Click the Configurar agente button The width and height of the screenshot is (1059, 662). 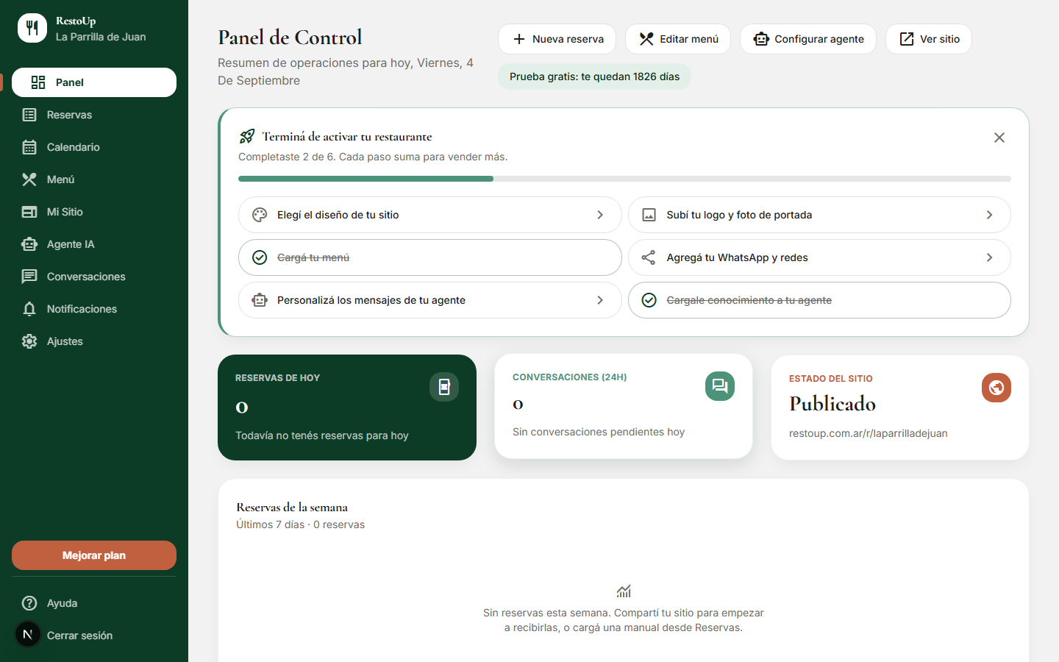tap(808, 39)
